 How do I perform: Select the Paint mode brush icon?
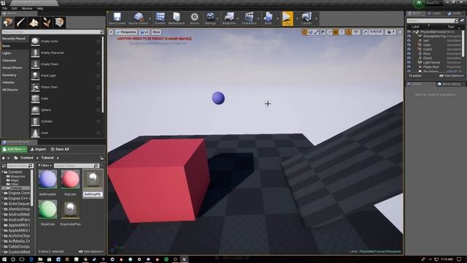21,23
